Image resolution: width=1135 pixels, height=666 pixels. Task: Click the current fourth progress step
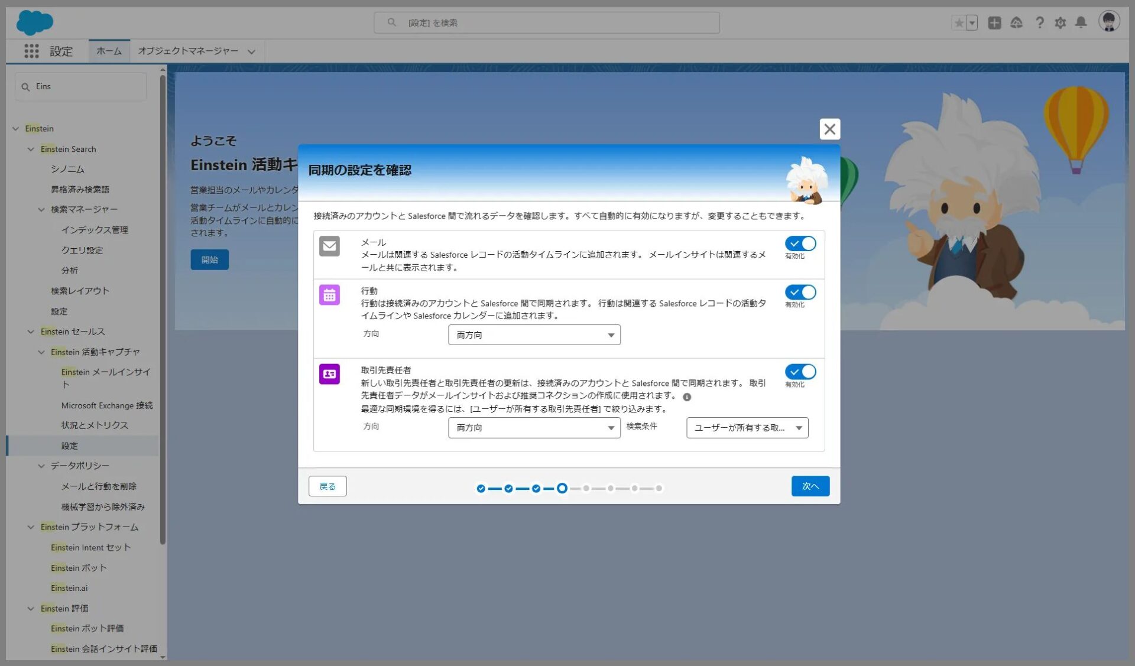click(562, 488)
